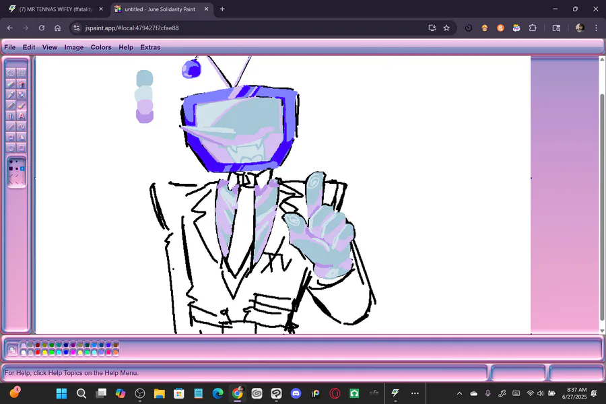Screen dimensions: 606x404
Task: Choose the Rectangle shape tool
Action: point(11,137)
